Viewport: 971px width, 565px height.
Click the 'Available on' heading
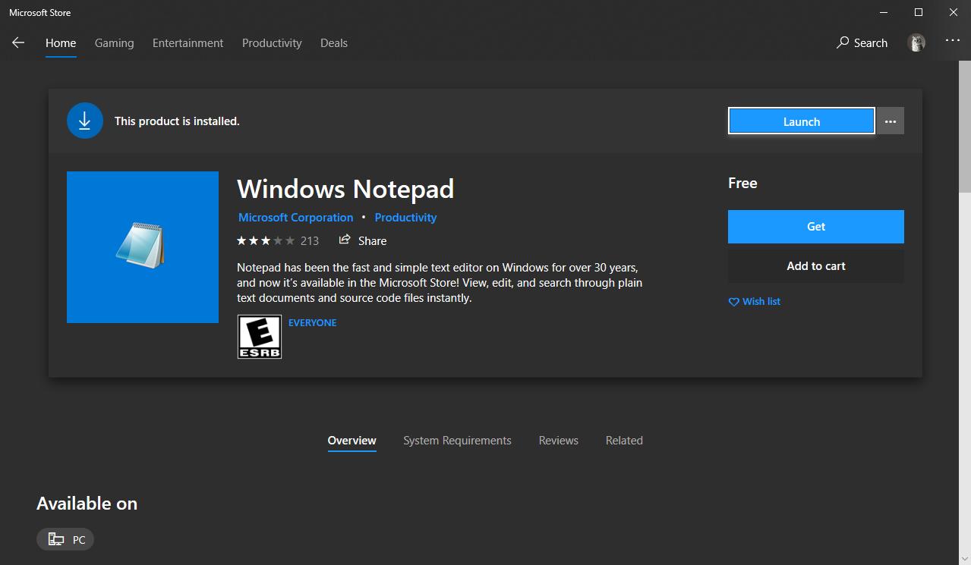pyautogui.click(x=87, y=504)
